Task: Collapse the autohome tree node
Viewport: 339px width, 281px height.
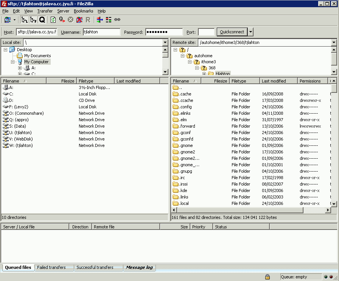Action: (182, 56)
